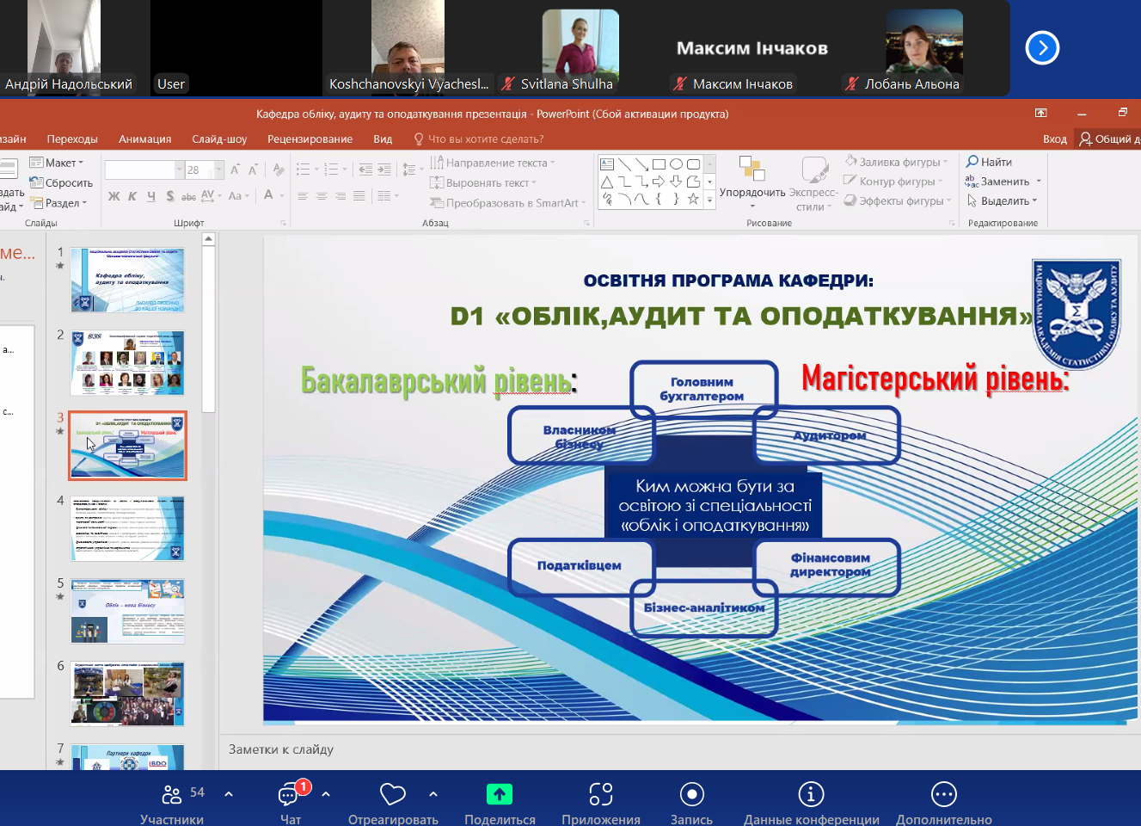The height and width of the screenshot is (826, 1141).
Task: Expand options arrow next to Участники
Action: pos(229,794)
